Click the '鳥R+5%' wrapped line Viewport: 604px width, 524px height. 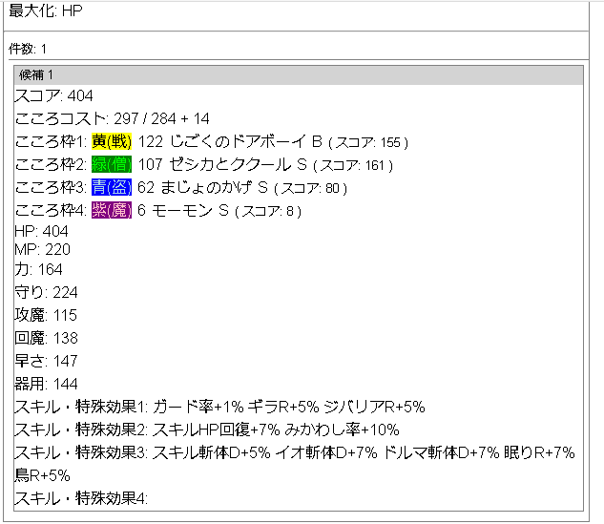coord(42,475)
